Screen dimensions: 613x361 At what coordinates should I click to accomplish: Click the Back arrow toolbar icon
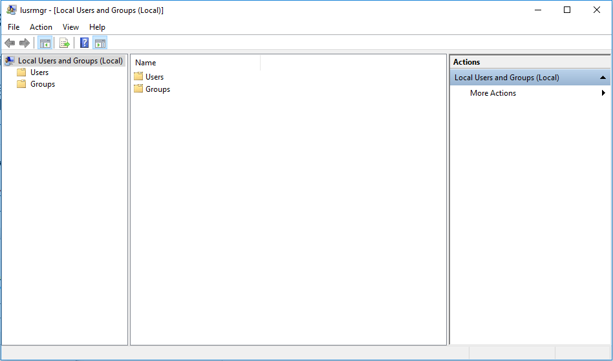click(10, 43)
